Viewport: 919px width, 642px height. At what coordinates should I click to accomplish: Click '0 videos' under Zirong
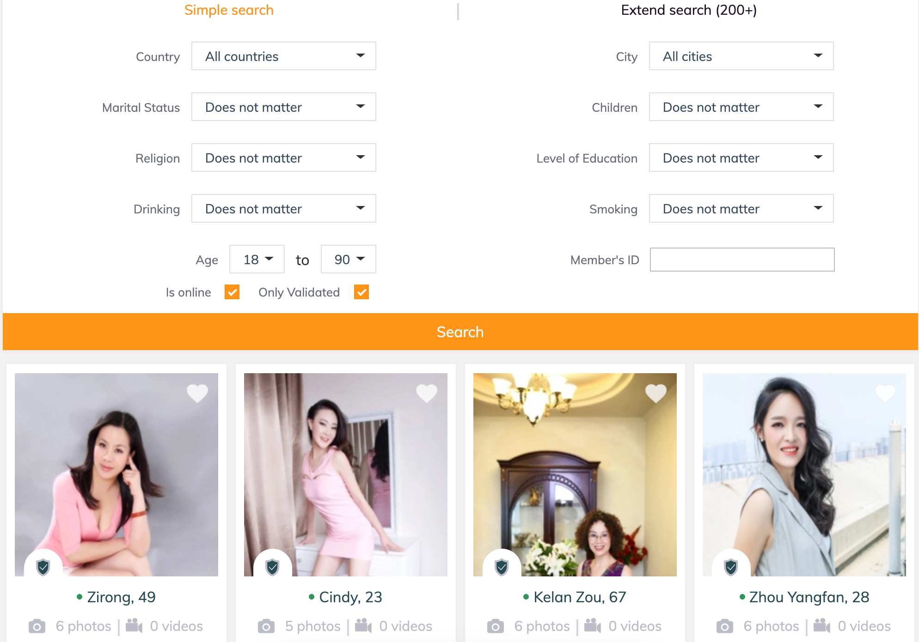(177, 626)
